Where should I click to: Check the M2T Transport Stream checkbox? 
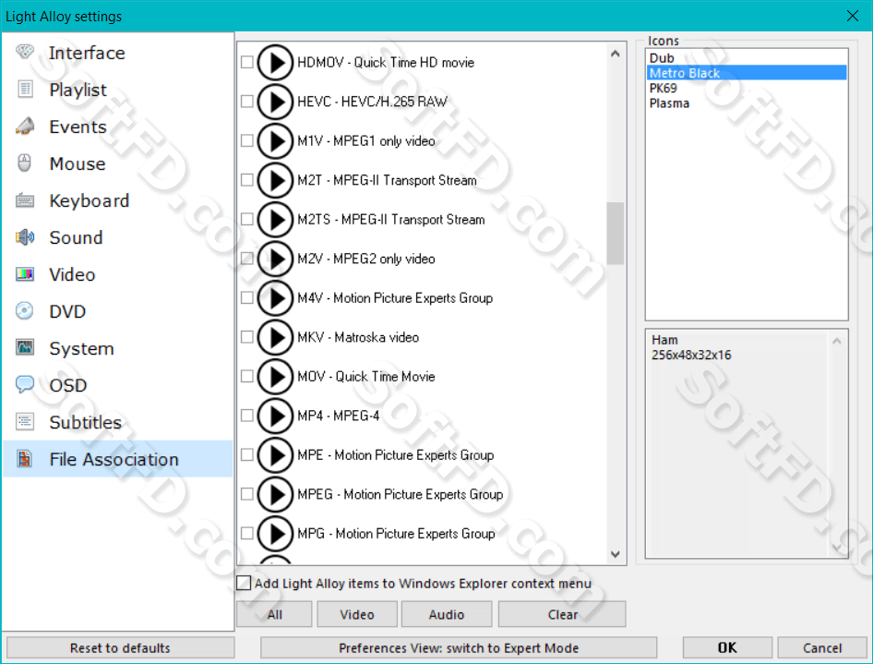tap(247, 180)
